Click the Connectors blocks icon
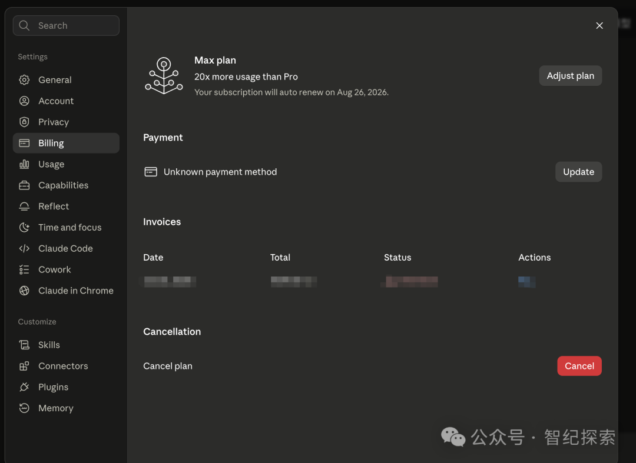Screen dimensions: 636x463 click(x=24, y=366)
